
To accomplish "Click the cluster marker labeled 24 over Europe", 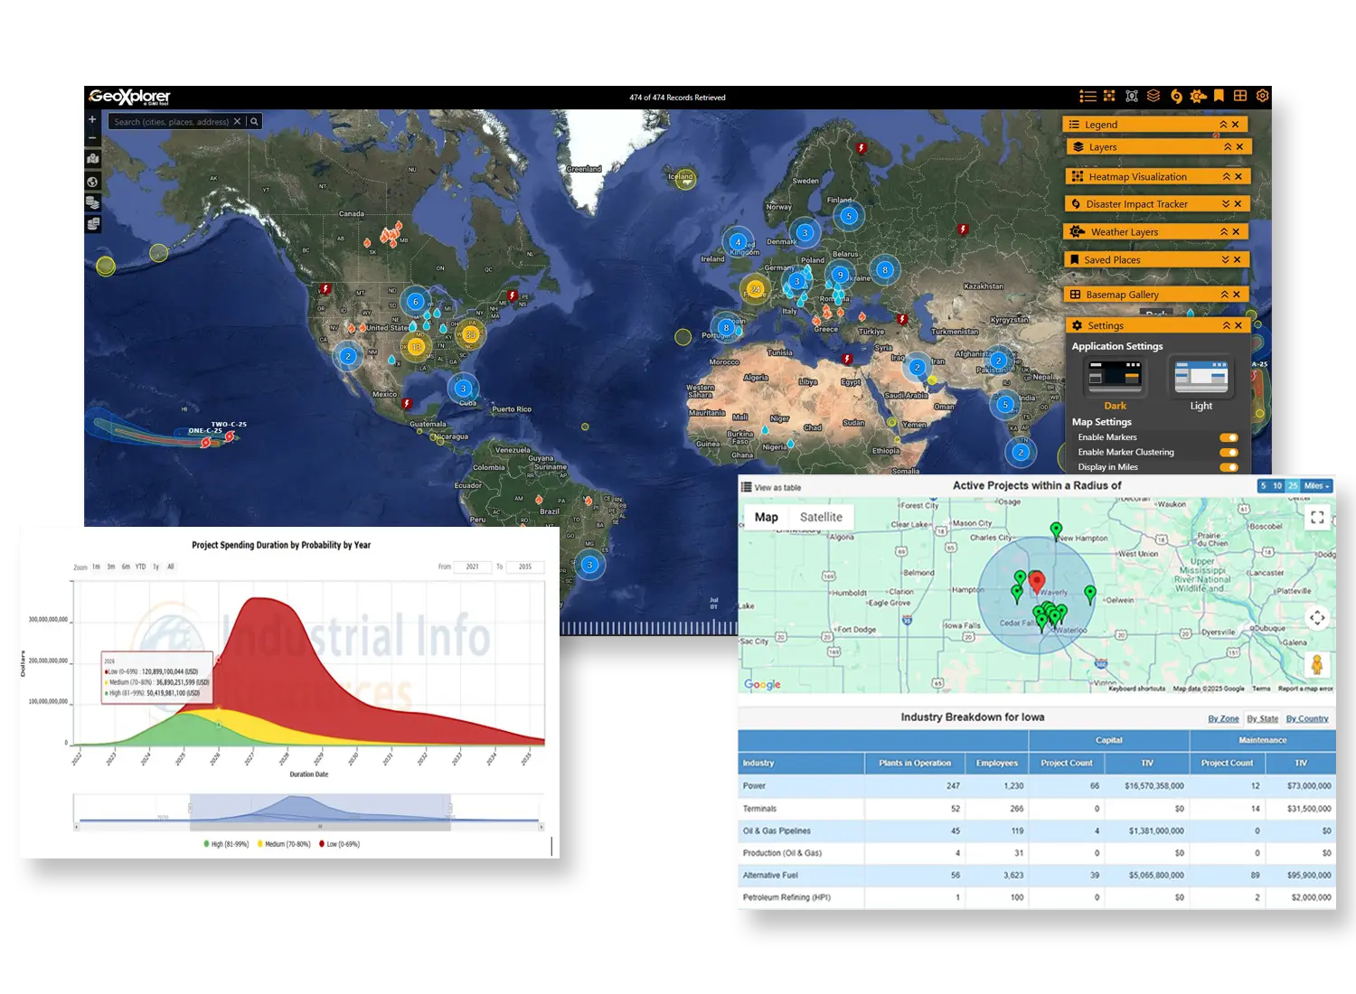I will [x=755, y=289].
